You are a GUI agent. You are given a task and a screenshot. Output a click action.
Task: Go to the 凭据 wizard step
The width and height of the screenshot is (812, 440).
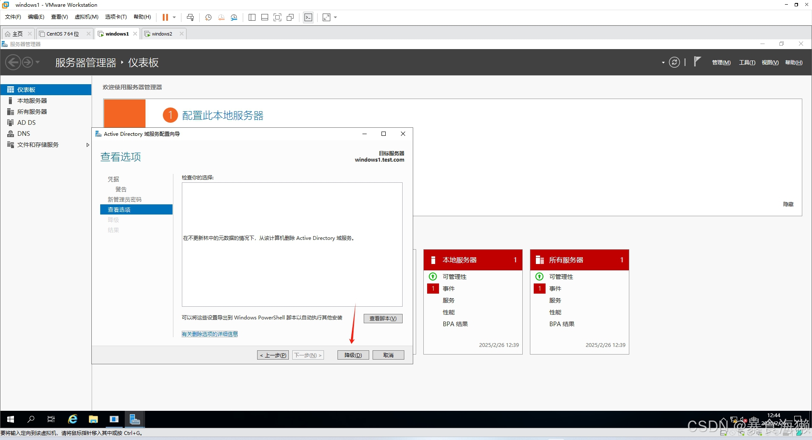113,179
